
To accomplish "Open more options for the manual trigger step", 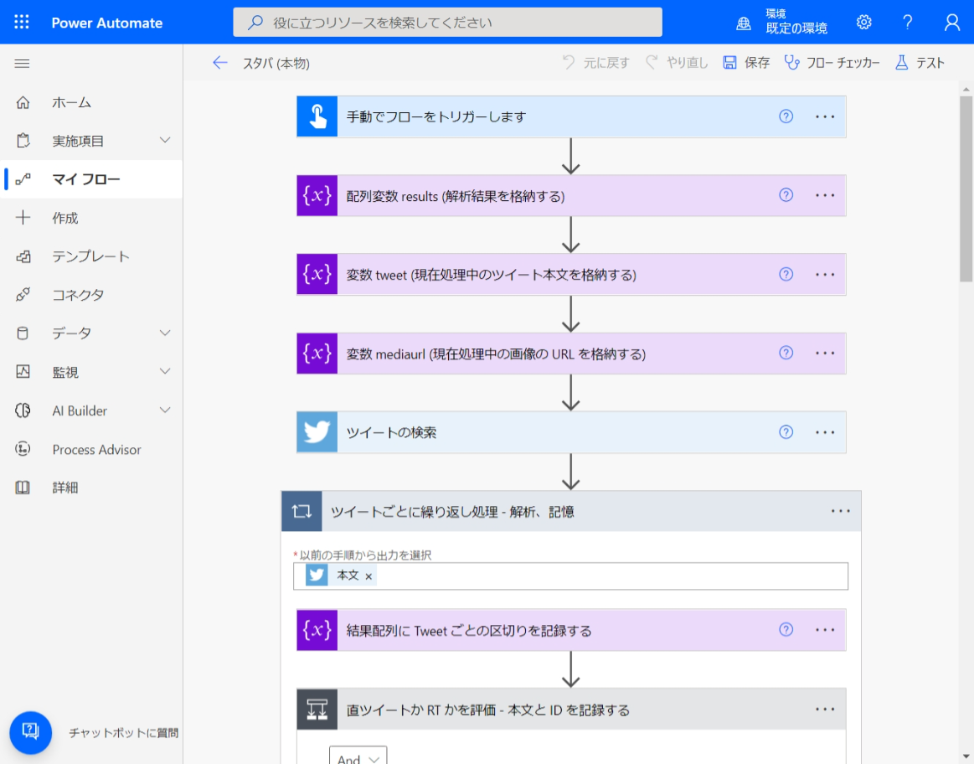I will [825, 116].
